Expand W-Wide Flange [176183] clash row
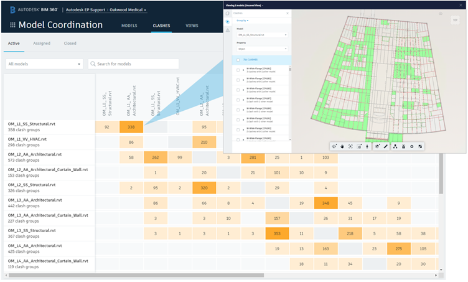The height and width of the screenshot is (282, 468). click(243, 80)
